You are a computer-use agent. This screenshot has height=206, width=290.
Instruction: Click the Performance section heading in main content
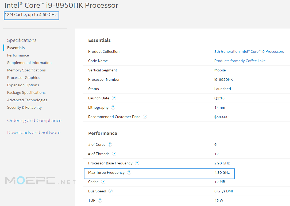click(103, 133)
